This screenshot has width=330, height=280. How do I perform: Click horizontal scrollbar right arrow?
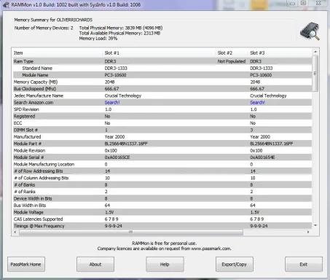click(x=308, y=232)
